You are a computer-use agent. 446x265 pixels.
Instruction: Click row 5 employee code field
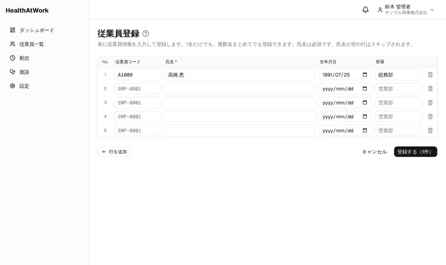(x=137, y=131)
